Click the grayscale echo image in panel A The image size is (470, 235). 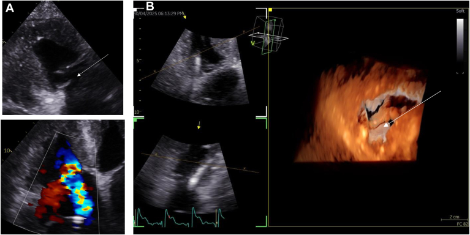tap(63, 58)
